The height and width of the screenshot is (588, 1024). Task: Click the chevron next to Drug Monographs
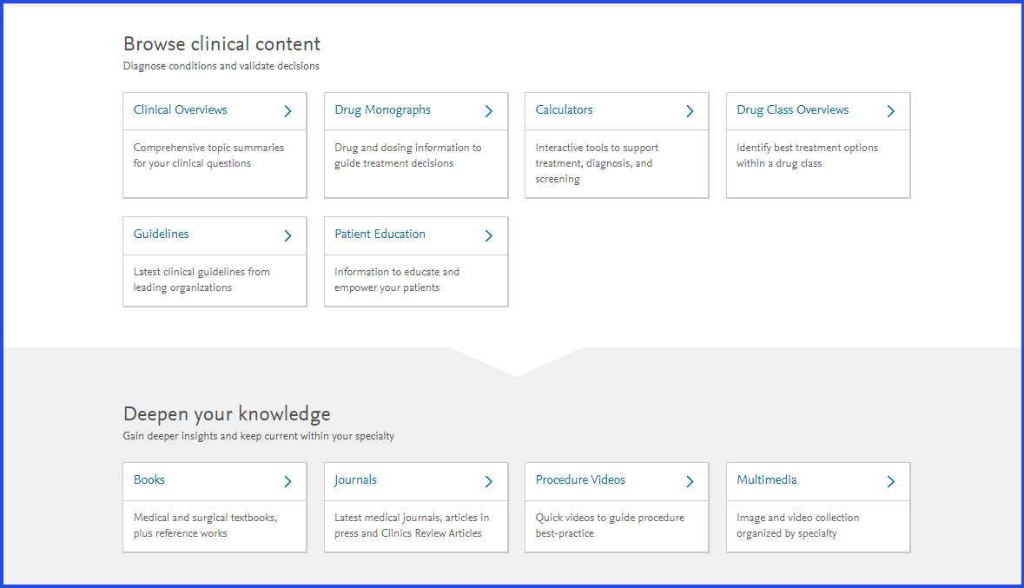489,111
